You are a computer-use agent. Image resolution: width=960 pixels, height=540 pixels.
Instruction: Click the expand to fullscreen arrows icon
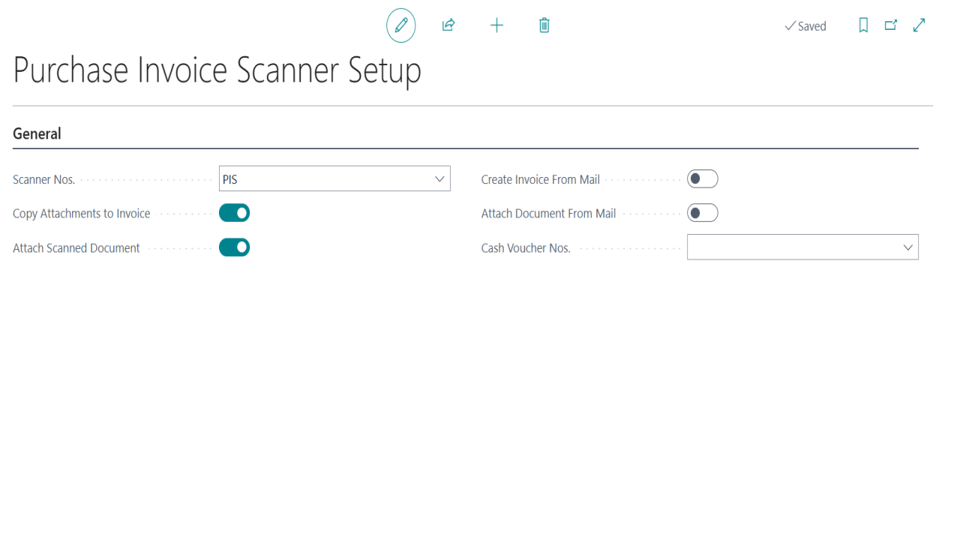(919, 25)
